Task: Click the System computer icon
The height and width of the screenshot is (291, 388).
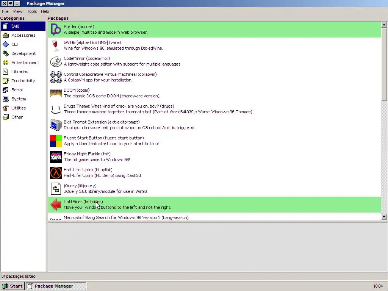Action: (6, 99)
